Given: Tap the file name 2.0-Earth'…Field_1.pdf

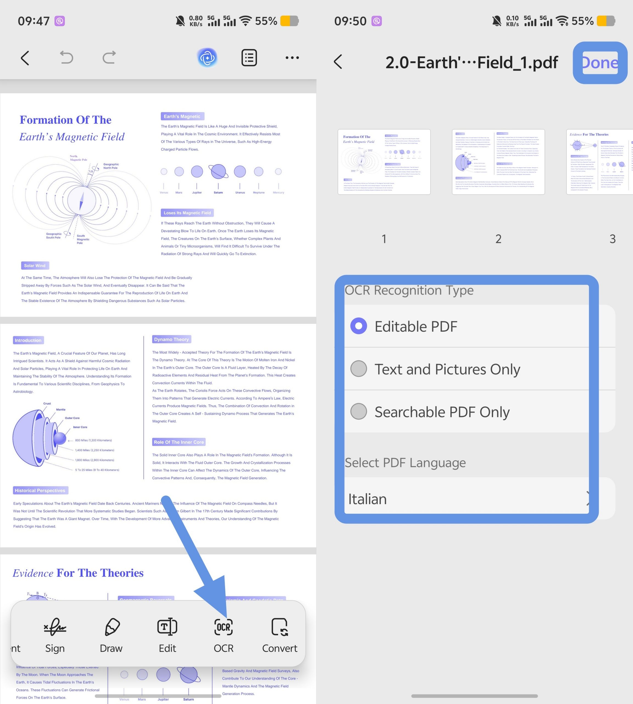Looking at the screenshot, I should (472, 63).
